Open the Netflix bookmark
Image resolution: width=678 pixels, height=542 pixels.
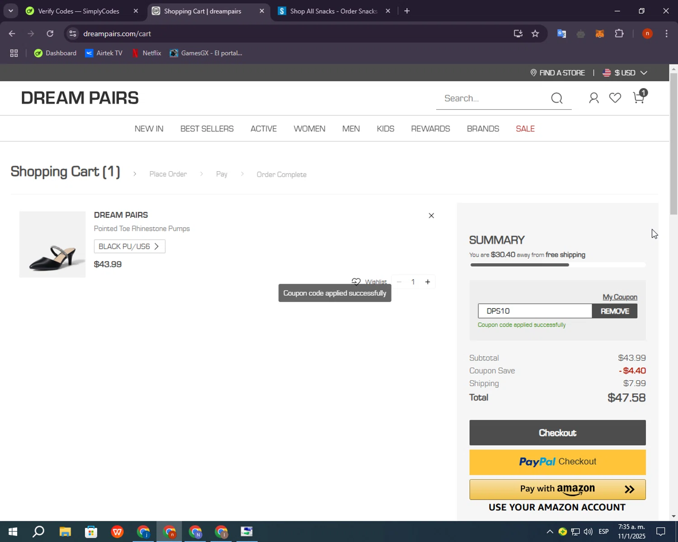tap(146, 53)
